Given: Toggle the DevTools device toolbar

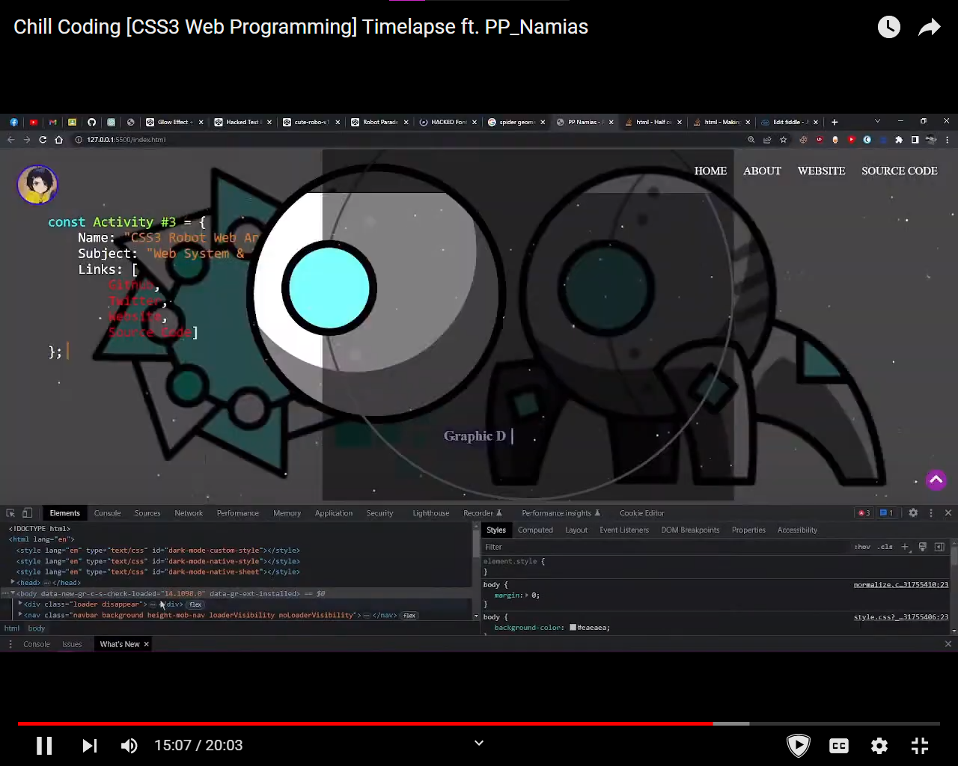Looking at the screenshot, I should pos(27,513).
